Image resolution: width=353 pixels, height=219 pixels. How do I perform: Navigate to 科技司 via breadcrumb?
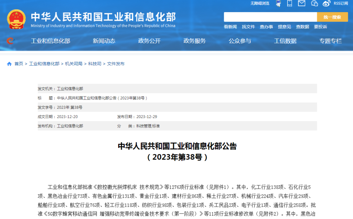(94, 64)
